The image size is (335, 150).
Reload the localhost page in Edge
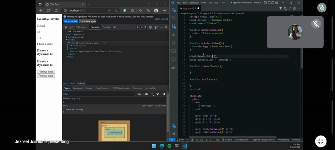(48, 10)
